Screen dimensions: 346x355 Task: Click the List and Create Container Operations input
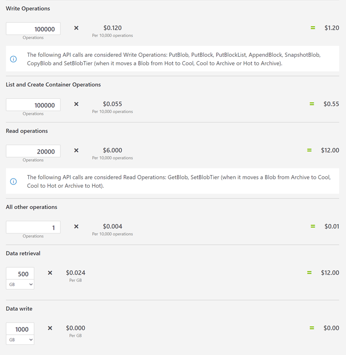pyautogui.click(x=33, y=105)
